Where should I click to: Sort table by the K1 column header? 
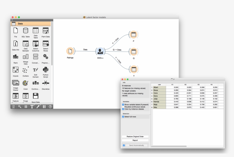click(172, 84)
